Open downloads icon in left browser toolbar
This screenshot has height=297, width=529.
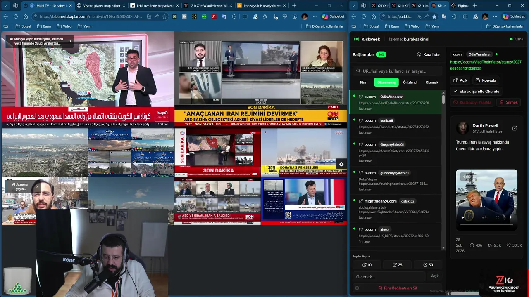(x=275, y=16)
